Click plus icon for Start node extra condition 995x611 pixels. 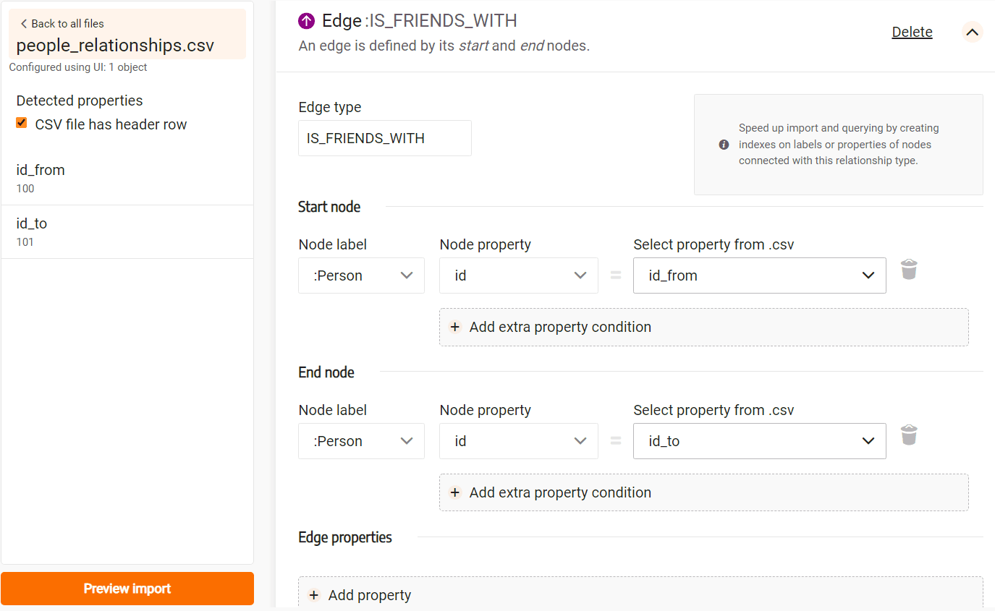[x=455, y=327]
